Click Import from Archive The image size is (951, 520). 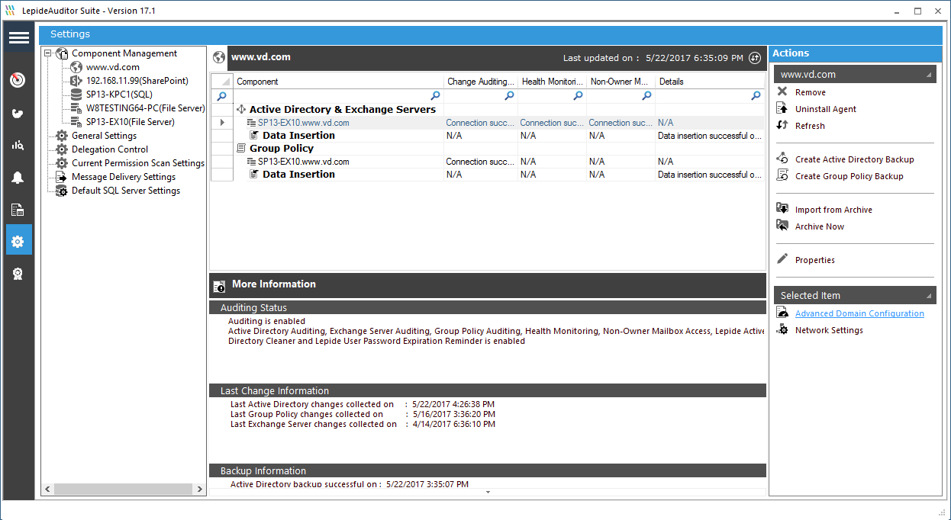(x=833, y=210)
